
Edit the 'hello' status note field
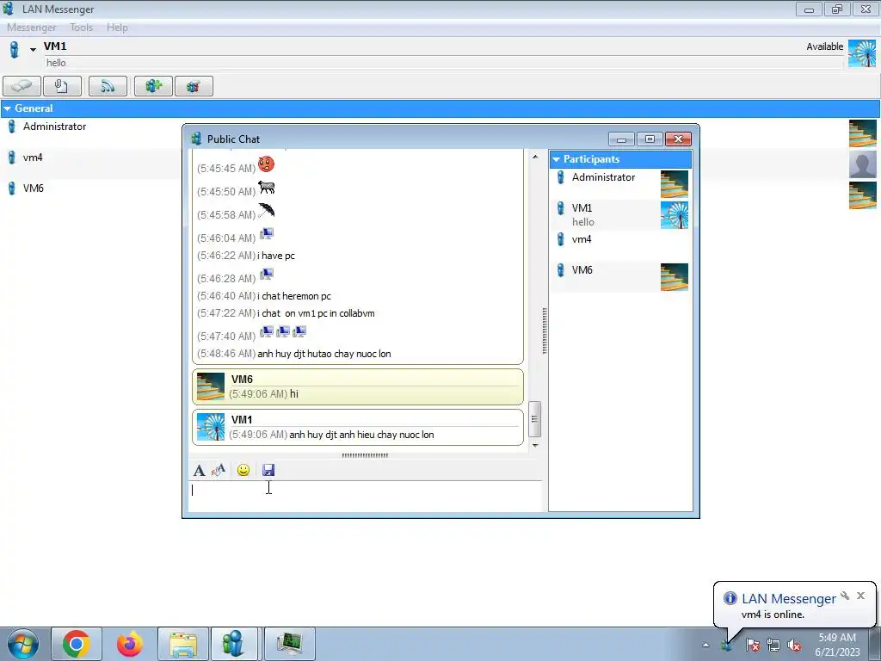(x=443, y=63)
